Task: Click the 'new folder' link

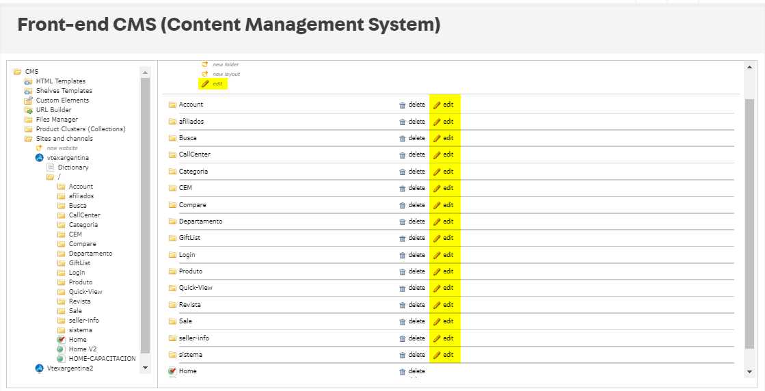Action: tap(226, 65)
